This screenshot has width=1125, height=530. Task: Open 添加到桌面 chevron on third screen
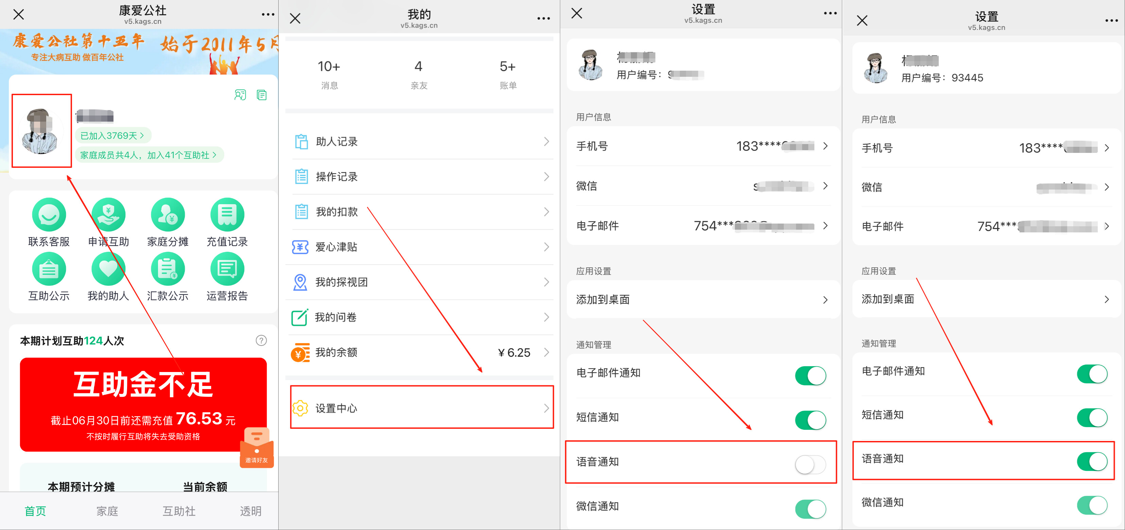coord(825,300)
